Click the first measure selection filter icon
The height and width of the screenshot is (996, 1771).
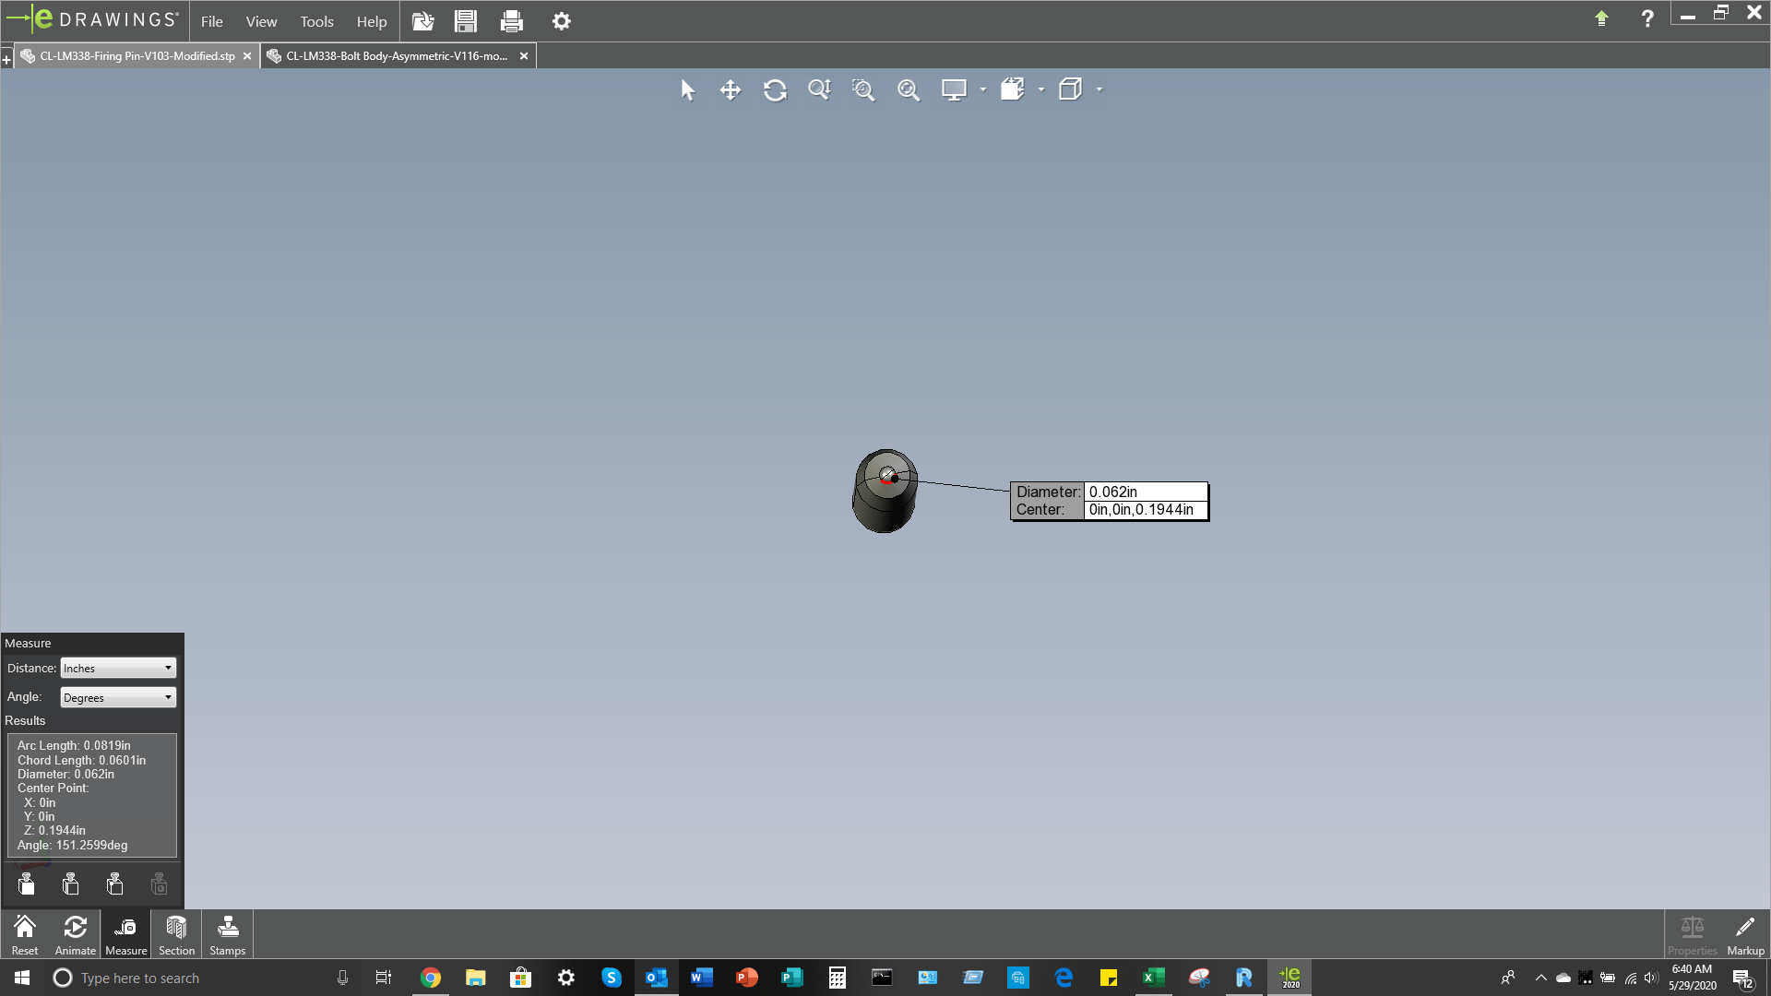(27, 884)
